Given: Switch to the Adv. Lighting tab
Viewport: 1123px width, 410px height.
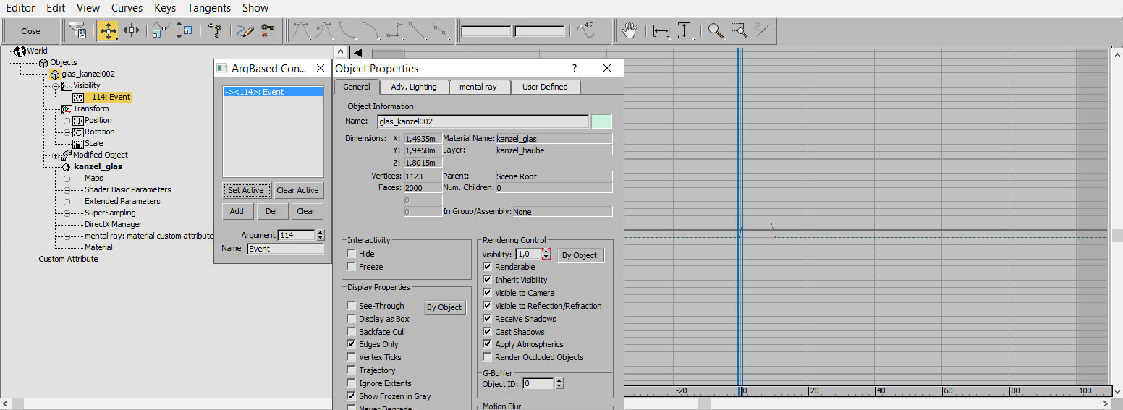Looking at the screenshot, I should click(x=413, y=87).
